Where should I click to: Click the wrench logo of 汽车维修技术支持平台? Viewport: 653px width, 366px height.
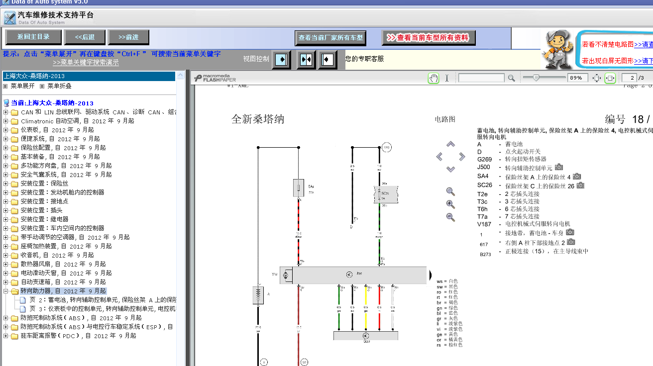9,18
